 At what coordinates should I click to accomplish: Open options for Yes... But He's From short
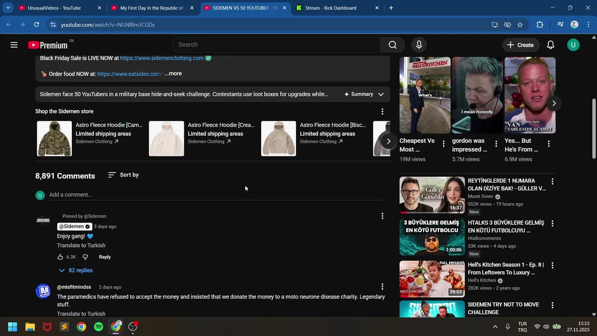click(549, 144)
